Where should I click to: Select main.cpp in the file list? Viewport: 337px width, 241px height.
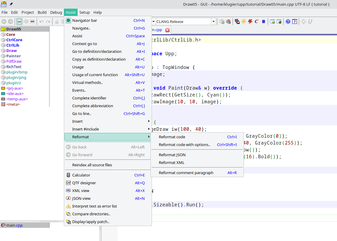(x=14, y=225)
